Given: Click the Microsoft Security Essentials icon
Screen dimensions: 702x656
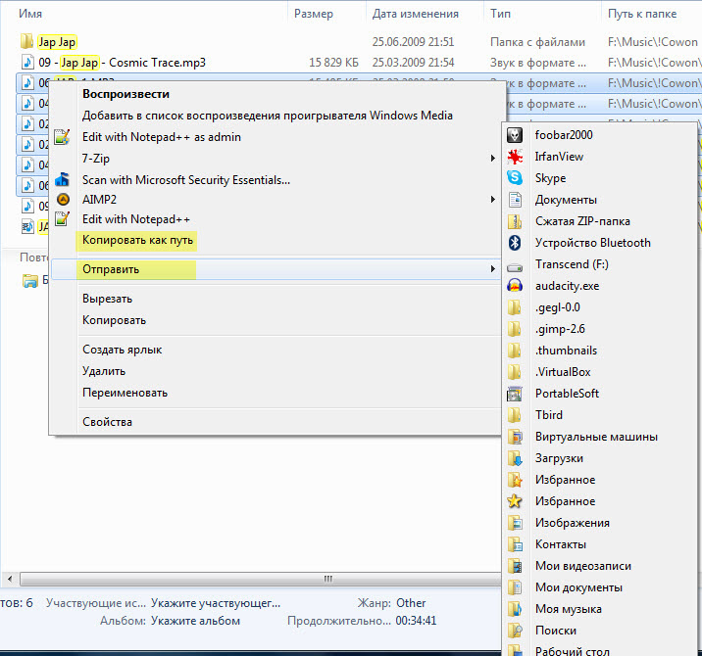Looking at the screenshot, I should [62, 179].
